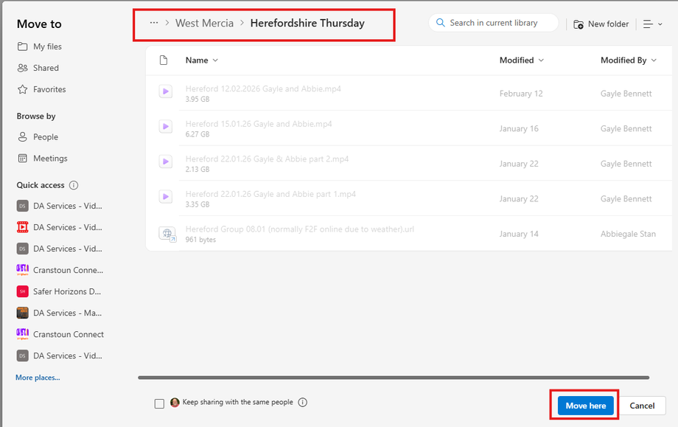Browse by People
Image resolution: width=678 pixels, height=427 pixels.
pos(38,136)
